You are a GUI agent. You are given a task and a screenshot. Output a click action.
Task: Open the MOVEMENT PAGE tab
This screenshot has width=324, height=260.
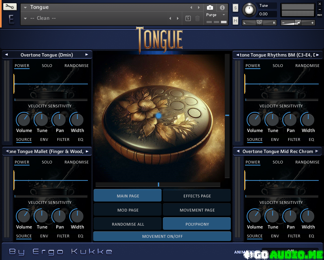197,210
